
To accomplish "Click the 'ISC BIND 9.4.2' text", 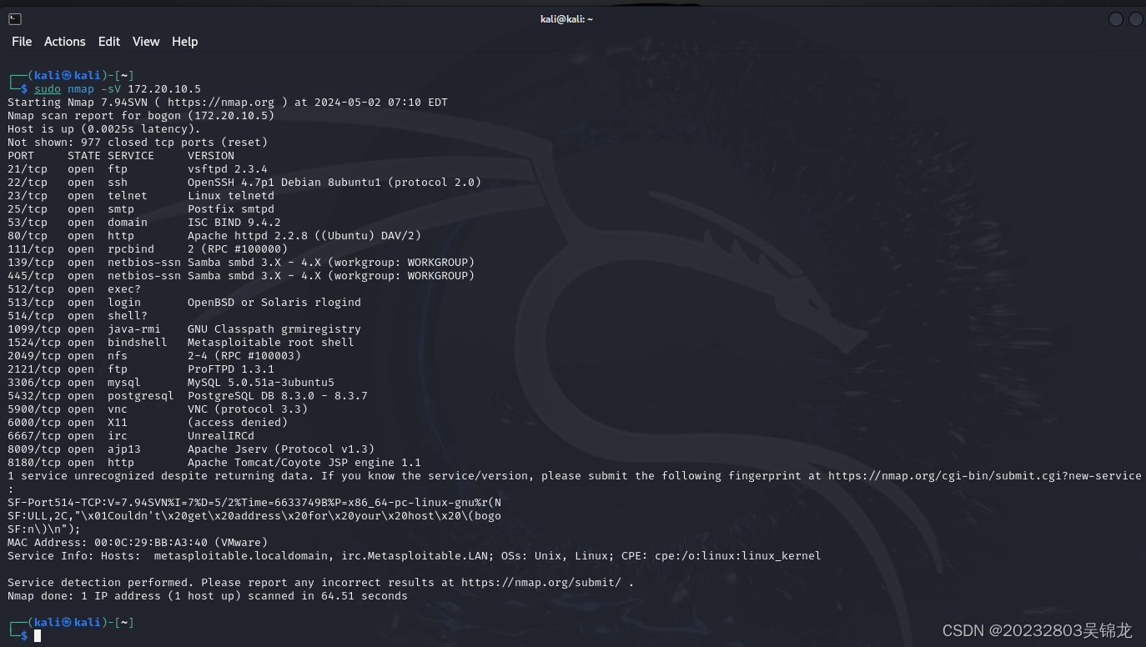I will tap(234, 223).
